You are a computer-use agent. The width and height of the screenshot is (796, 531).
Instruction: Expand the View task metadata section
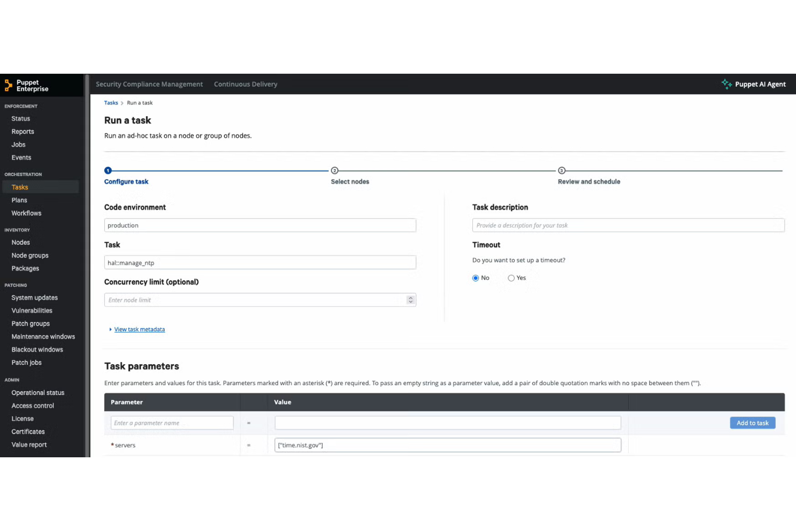139,329
